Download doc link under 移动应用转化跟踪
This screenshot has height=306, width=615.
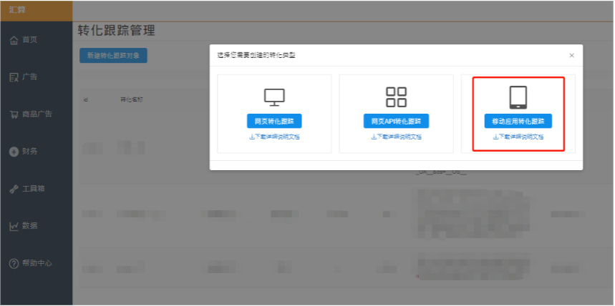coord(518,137)
